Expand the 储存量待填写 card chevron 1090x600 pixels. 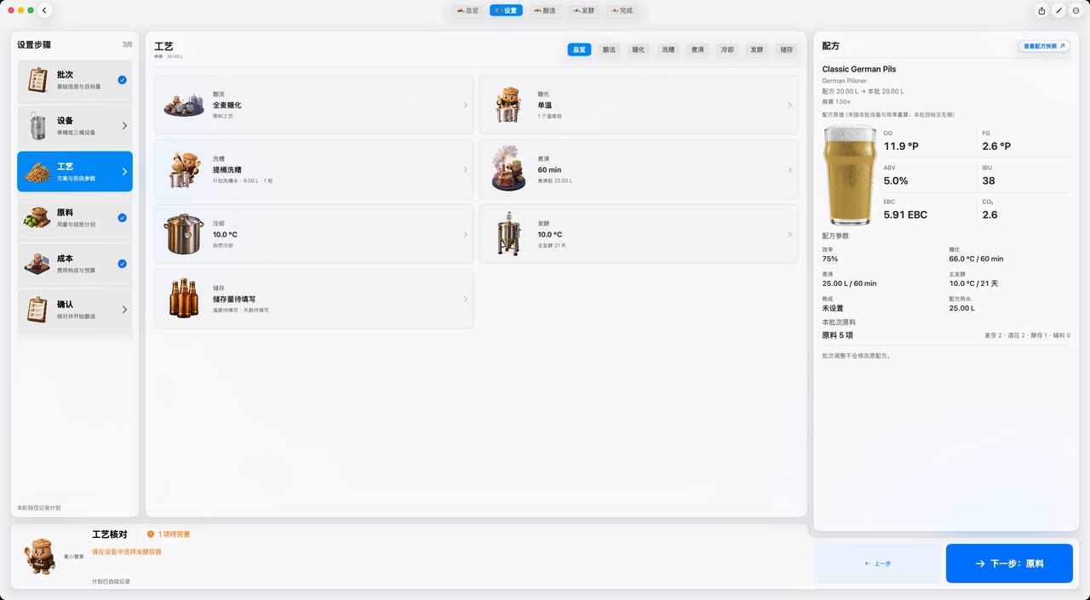(x=465, y=299)
